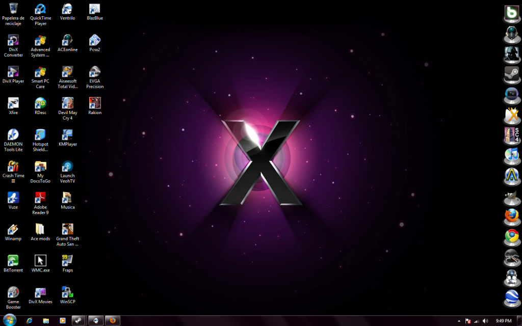
Task: Select the Vuze desktop shortcut
Action: click(x=13, y=201)
